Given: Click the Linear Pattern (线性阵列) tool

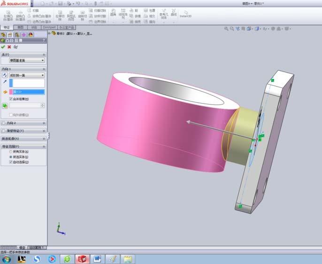Looking at the screenshot, I should coord(123,14).
